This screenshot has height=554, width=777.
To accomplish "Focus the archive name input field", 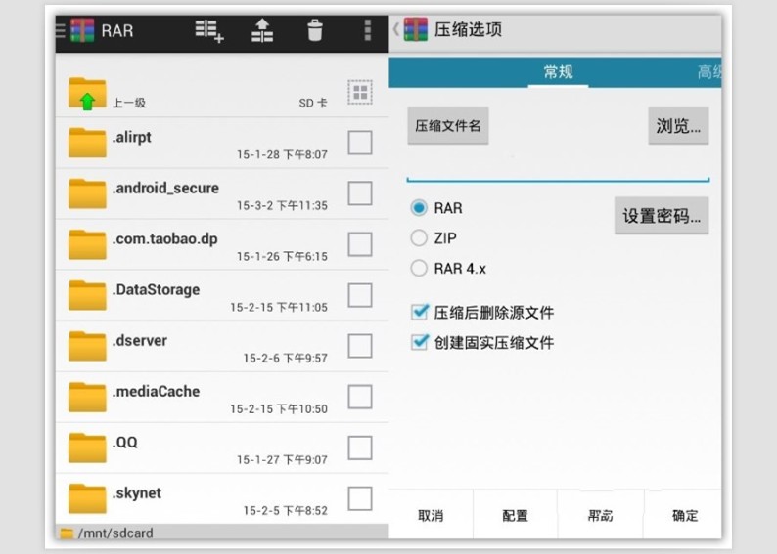I will coord(559,168).
